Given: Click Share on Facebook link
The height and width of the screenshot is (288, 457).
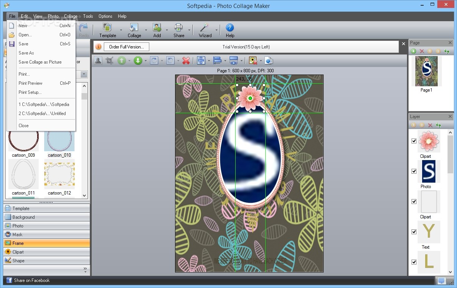Looking at the screenshot, I should [32, 280].
